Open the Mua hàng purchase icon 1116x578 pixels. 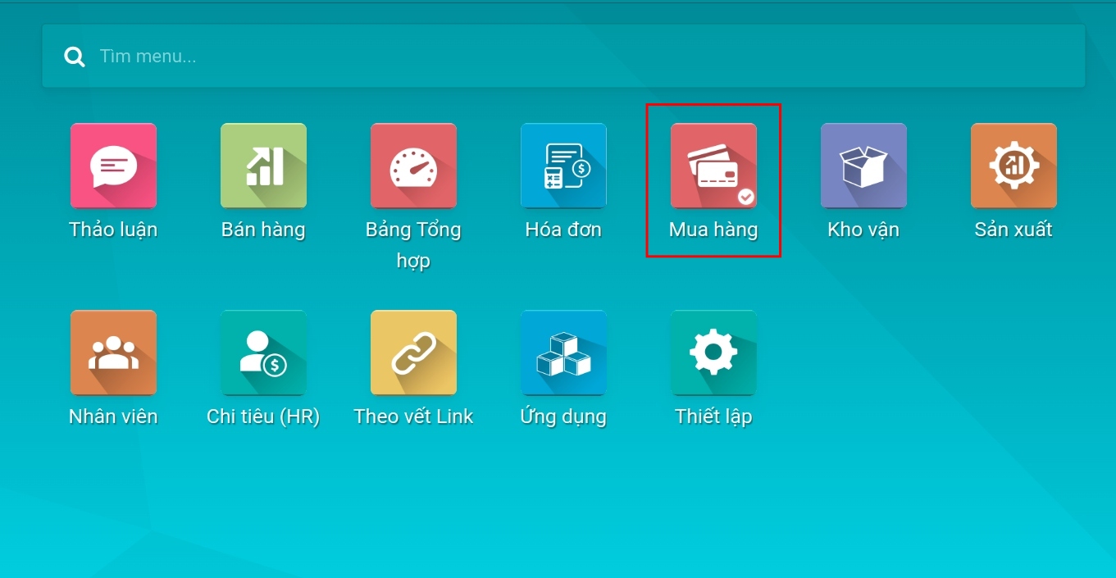[x=713, y=166]
